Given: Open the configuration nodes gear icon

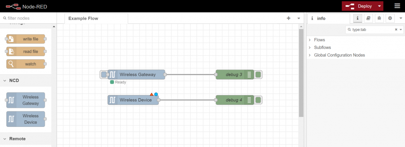Looking at the screenshot, I should (390, 18).
